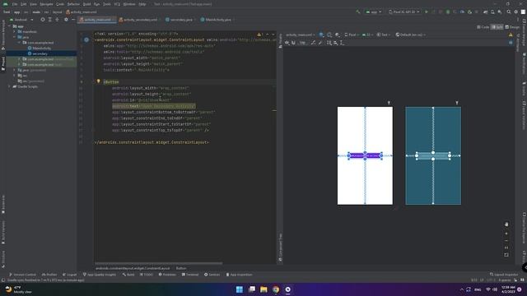Viewport: 527px width, 296px height.
Task: Click the lightbulb quick-fix icon beside Button tag
Action: 99,81
